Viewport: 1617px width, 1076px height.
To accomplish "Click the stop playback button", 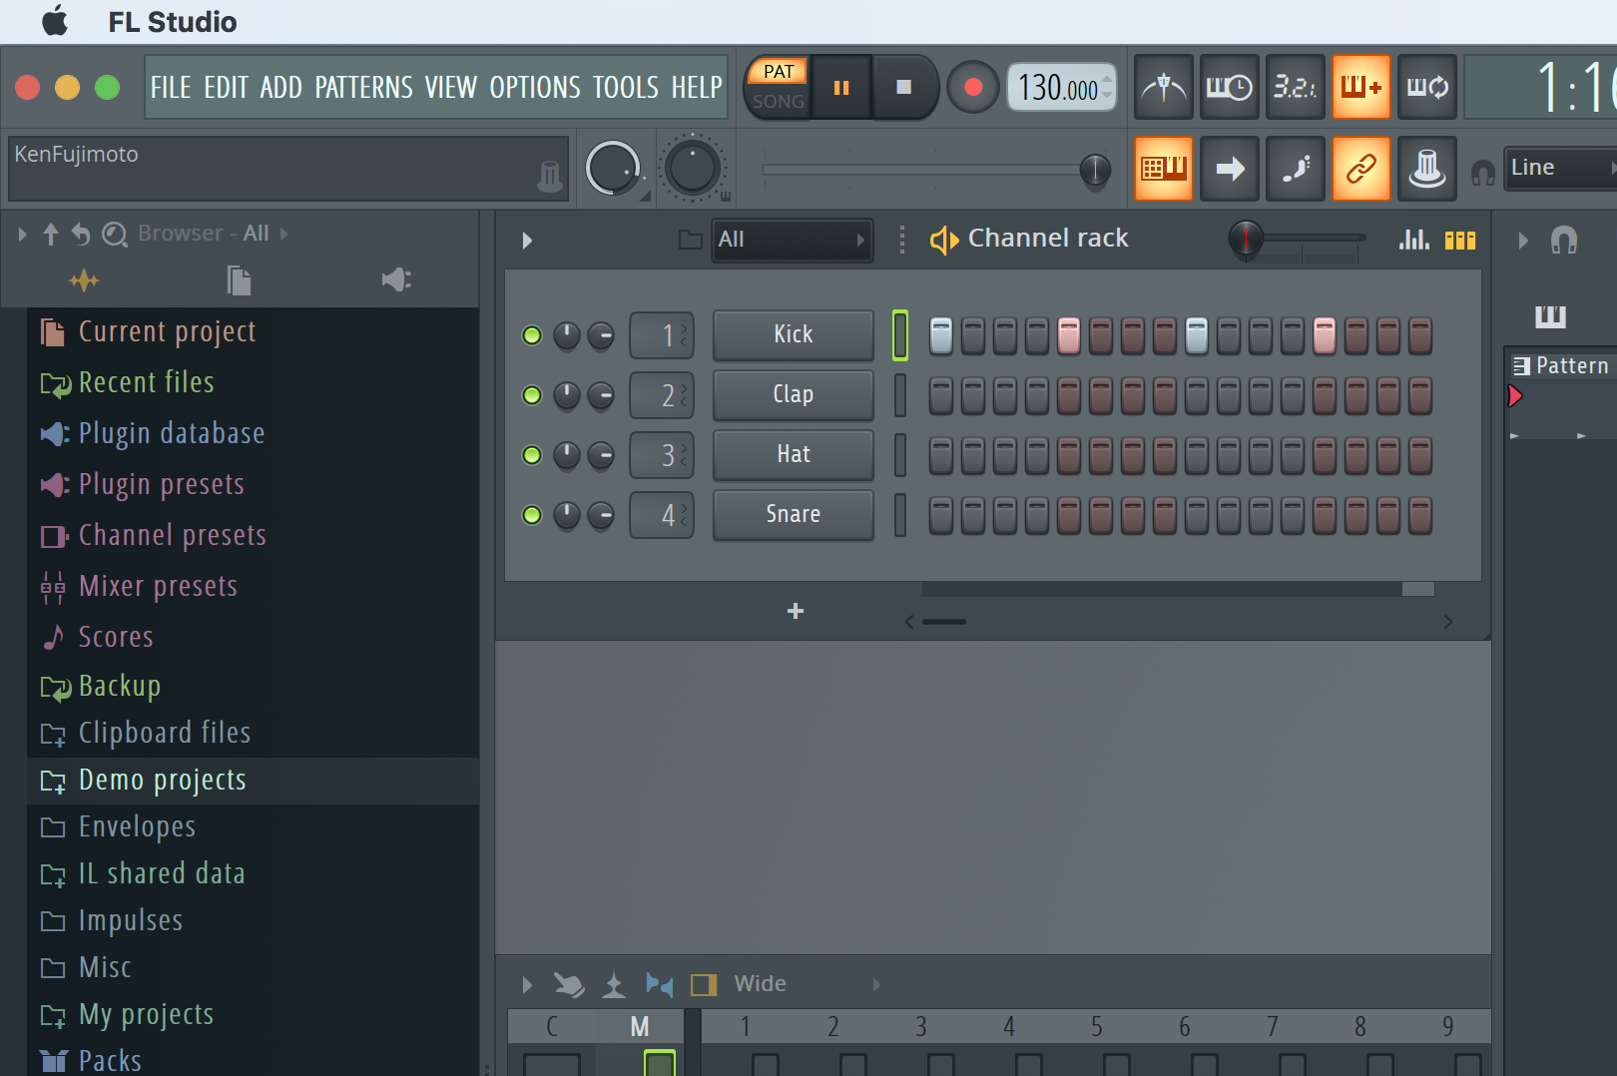I will click(x=904, y=88).
